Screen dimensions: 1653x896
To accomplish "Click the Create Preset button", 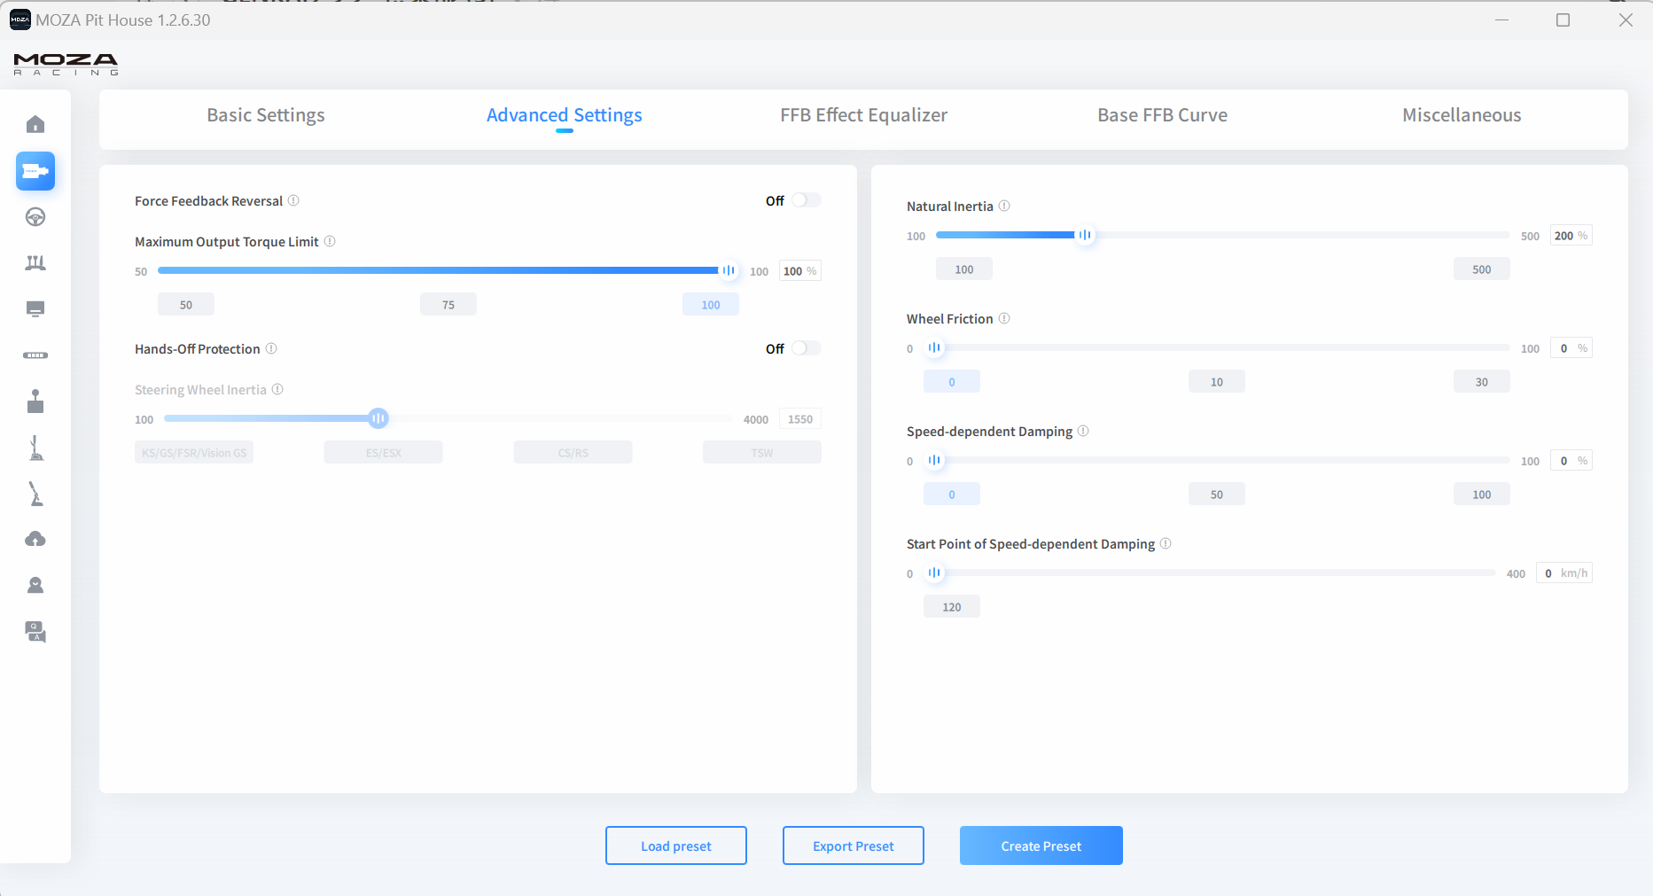I will coord(1041,845).
